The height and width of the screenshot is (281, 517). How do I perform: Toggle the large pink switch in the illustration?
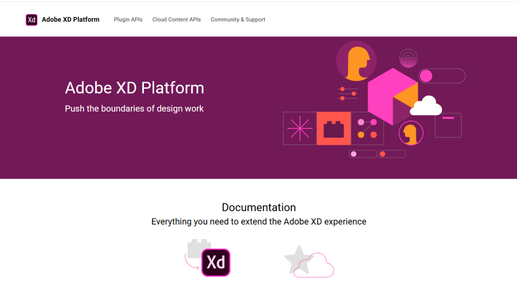click(x=441, y=76)
